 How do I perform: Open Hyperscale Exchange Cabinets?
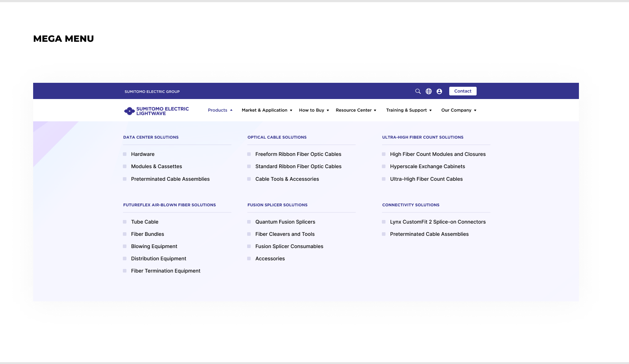(x=427, y=166)
